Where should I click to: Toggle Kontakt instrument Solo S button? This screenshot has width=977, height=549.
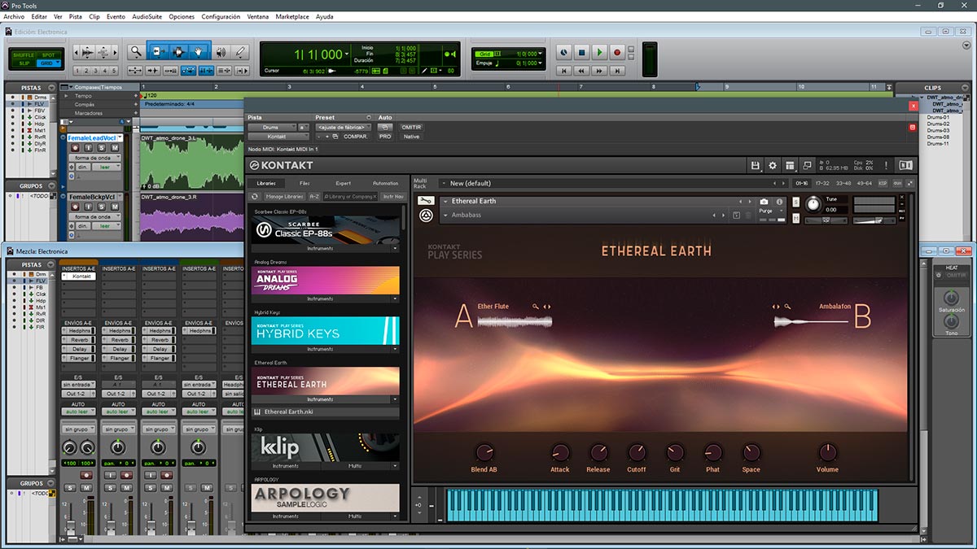tap(795, 203)
